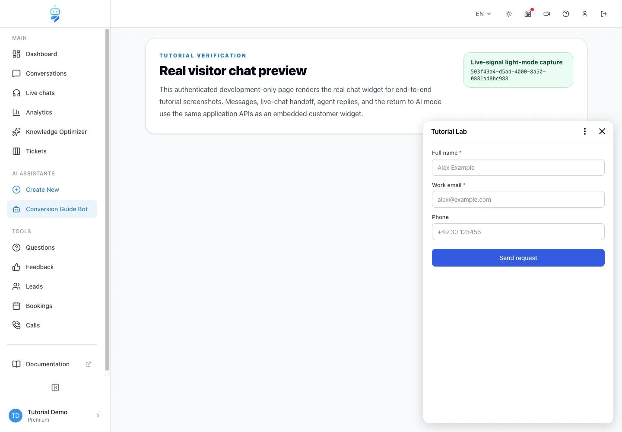Screen dimensions: 622x432
Task: Collapse the sidebar panel
Action: pos(55,388)
